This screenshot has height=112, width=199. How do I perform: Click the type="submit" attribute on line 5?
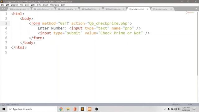[68, 33]
